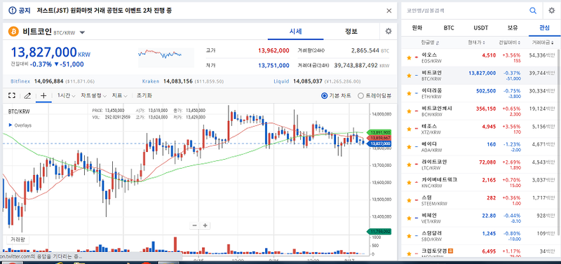Sort list by 거래대금 column
This screenshot has height=264, width=561.
pyautogui.click(x=543, y=43)
